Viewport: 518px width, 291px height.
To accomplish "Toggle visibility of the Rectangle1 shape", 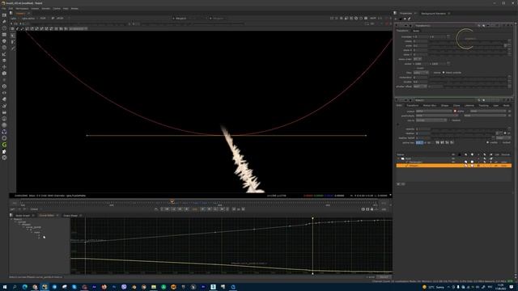I will pyautogui.click(x=453, y=162).
